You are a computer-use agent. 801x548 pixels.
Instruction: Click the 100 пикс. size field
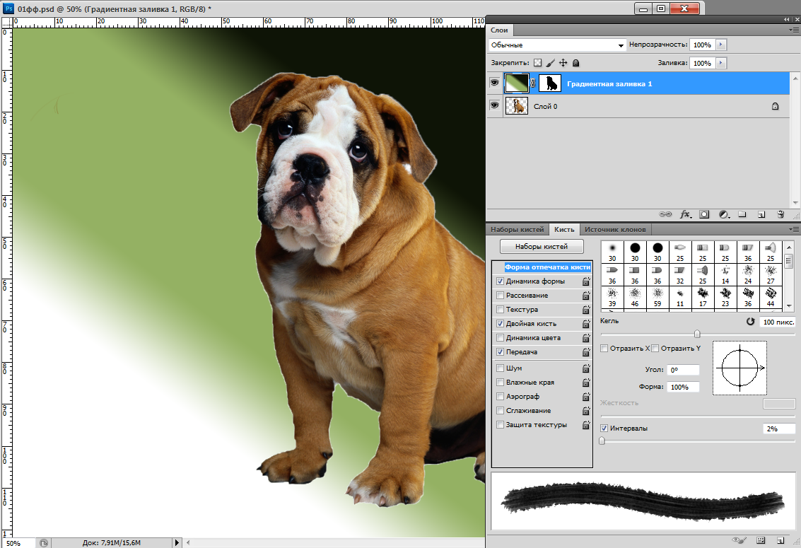pos(778,322)
